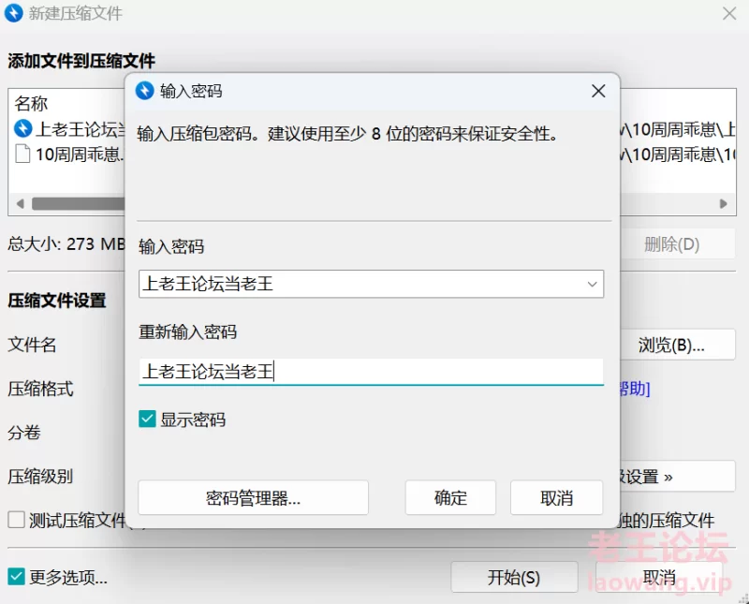
Task: Select the blank document icon for 10周周乖崽 file
Action: tap(22, 154)
